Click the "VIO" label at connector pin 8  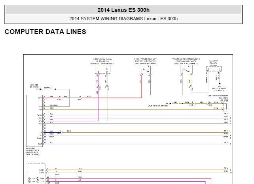click(x=51, y=120)
